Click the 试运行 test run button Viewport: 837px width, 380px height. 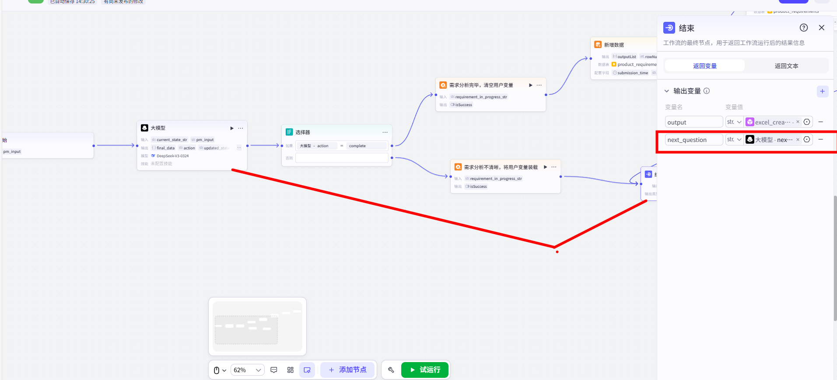coord(425,370)
